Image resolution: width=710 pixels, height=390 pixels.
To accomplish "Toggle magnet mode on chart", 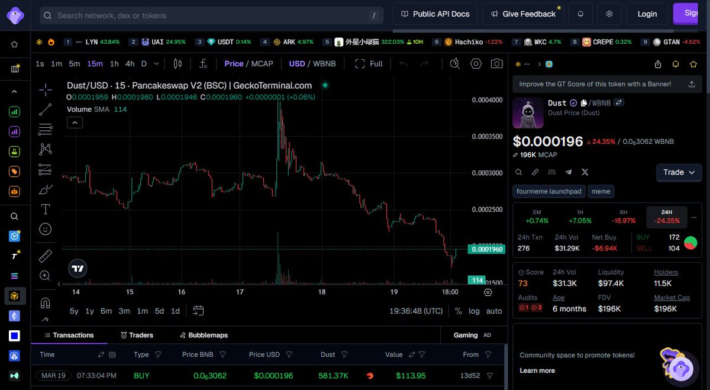I will click(46, 303).
